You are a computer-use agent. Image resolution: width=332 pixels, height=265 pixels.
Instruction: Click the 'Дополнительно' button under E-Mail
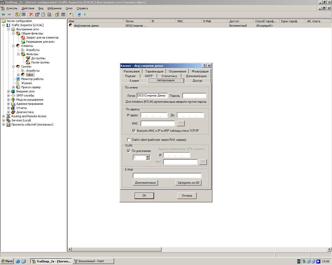click(x=145, y=183)
